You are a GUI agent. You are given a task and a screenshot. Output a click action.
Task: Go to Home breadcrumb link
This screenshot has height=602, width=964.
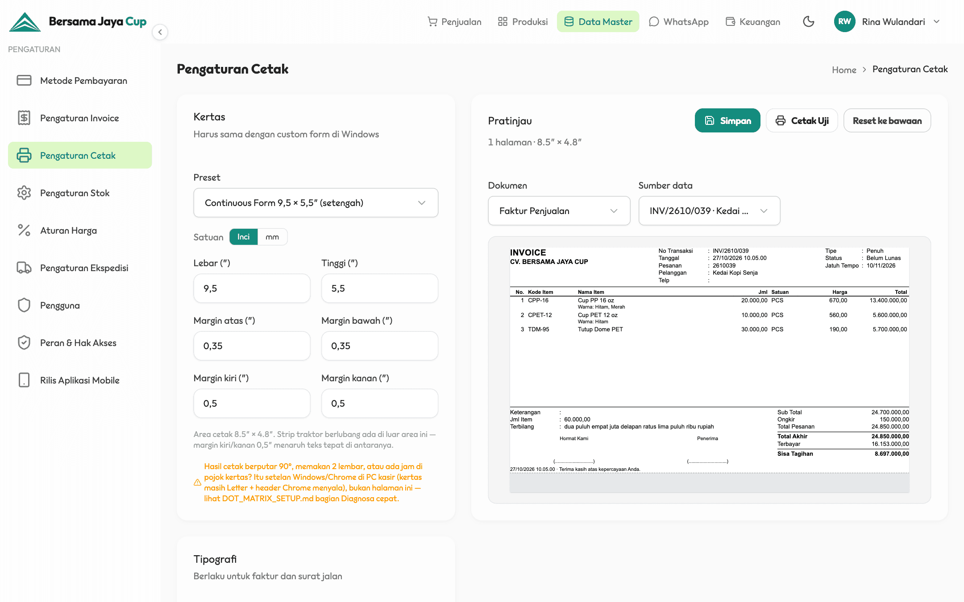point(844,70)
